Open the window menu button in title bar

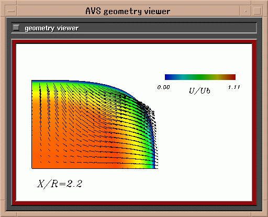12,11
